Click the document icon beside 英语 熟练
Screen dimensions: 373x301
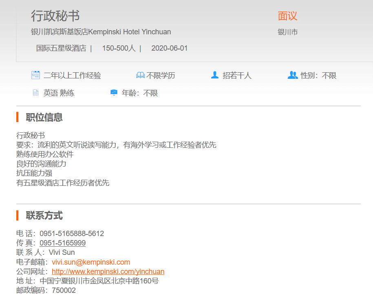(x=35, y=93)
